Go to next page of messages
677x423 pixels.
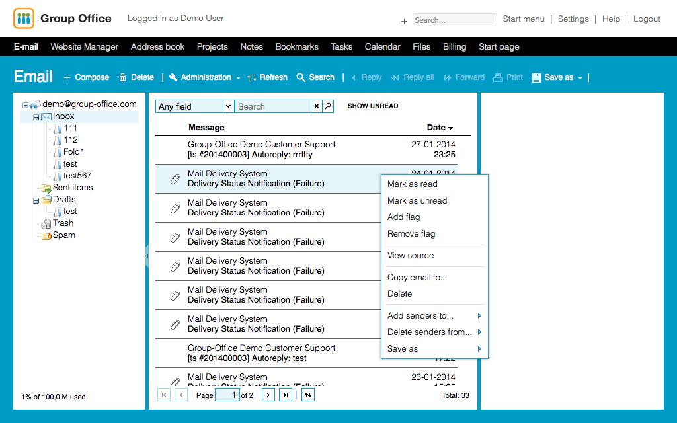click(268, 395)
